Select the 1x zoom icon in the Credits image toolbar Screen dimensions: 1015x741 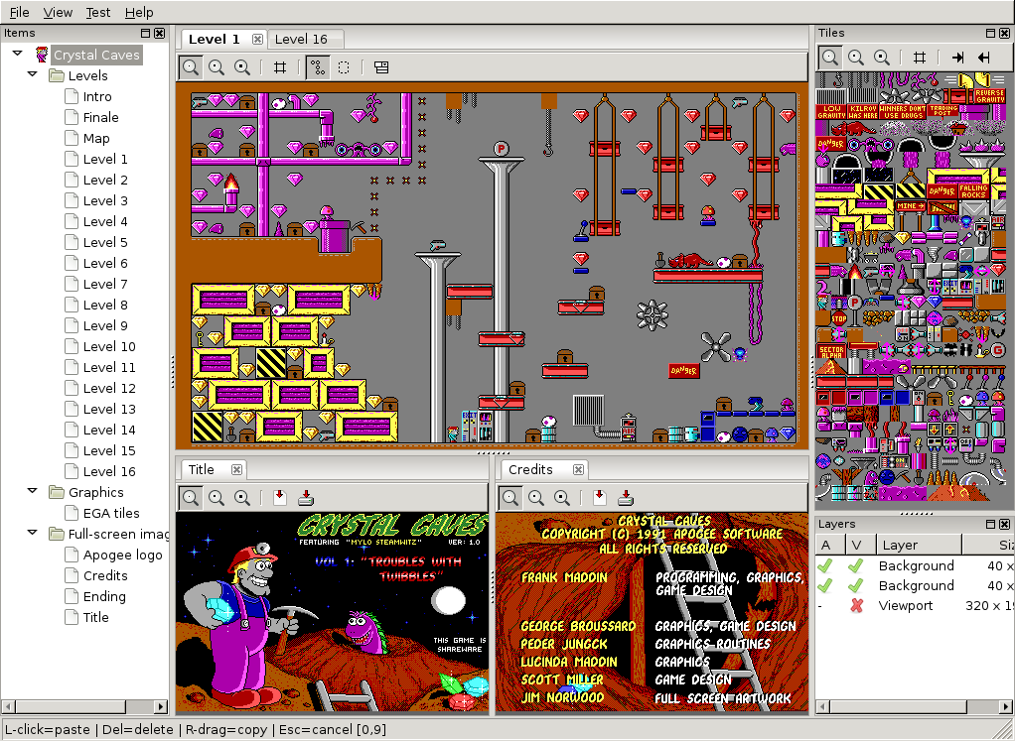(510, 497)
